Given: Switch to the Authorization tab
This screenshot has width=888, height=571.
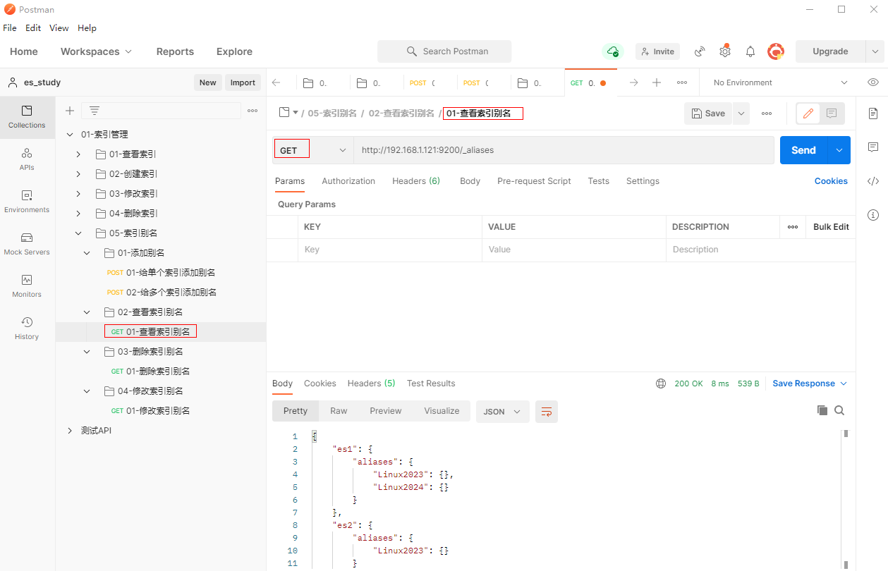Looking at the screenshot, I should [348, 181].
